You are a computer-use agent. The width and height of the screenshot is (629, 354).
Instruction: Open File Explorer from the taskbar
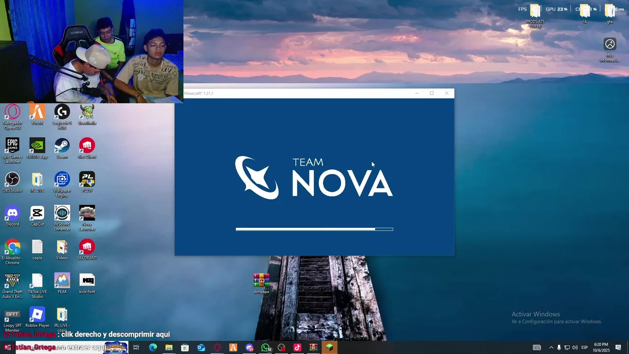(169, 348)
